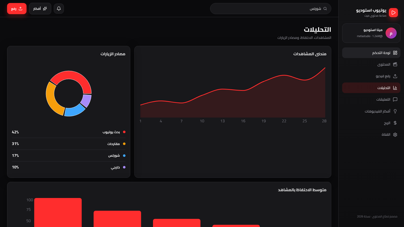Click the purple م channel avatar

391,33
